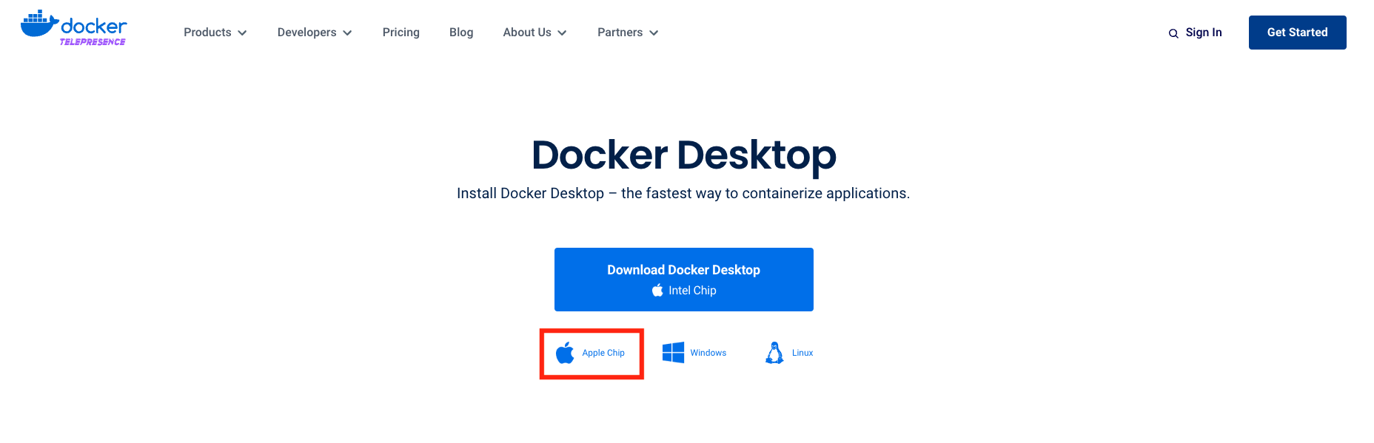Click the search magnifier icon
The height and width of the screenshot is (443, 1374).
[1173, 33]
